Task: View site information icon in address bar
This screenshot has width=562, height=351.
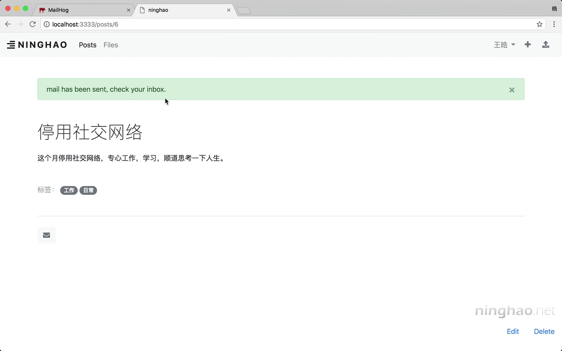Action: click(47, 24)
